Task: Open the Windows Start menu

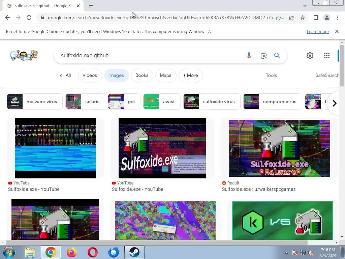Action: pyautogui.click(x=9, y=252)
